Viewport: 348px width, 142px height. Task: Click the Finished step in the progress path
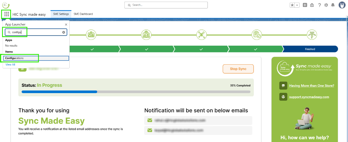(310, 49)
